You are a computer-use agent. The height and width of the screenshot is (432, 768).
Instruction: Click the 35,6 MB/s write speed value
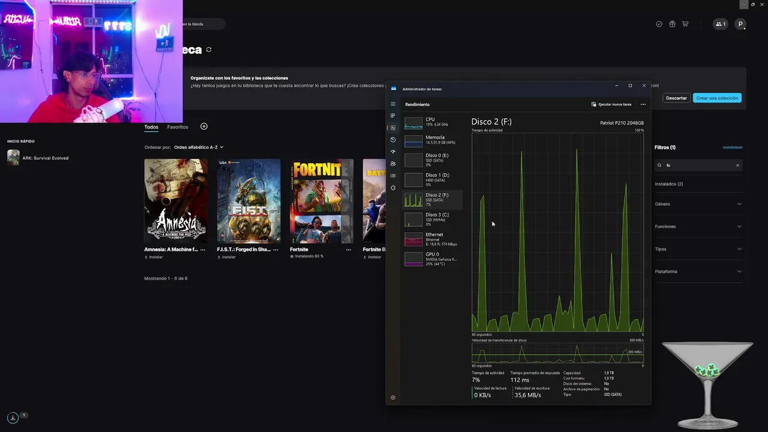click(x=527, y=395)
